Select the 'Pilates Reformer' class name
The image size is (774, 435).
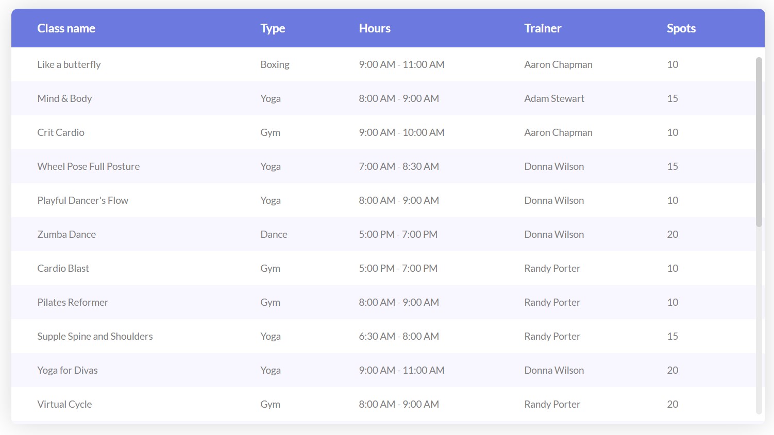73,302
